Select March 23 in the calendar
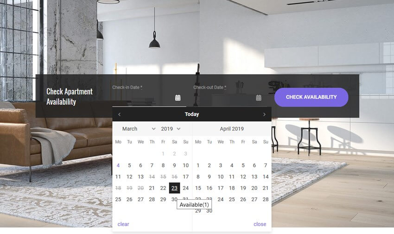The height and width of the screenshot is (234, 394). (x=174, y=188)
